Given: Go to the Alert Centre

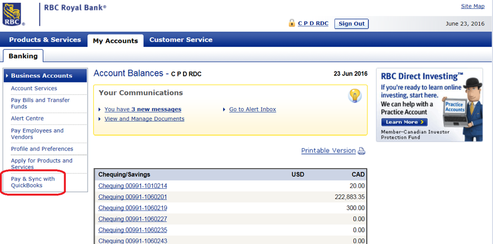Looking at the screenshot, I should click(27, 119).
